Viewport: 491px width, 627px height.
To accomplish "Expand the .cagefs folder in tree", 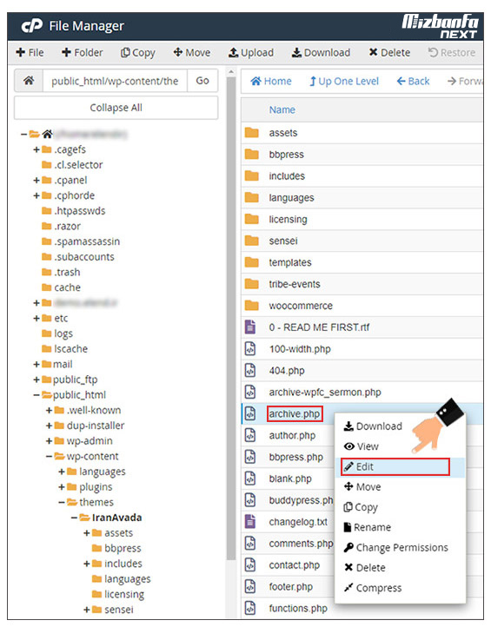I will click(36, 149).
